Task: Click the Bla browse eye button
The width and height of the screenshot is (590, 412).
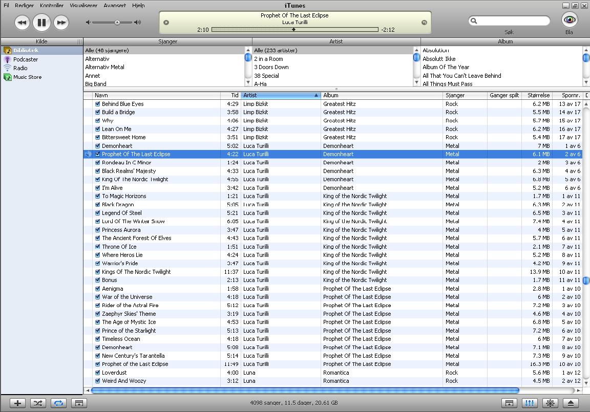Action: click(570, 19)
